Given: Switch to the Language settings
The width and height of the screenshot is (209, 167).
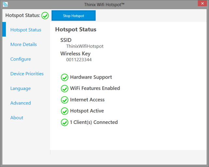Looking at the screenshot, I should click(20, 88).
